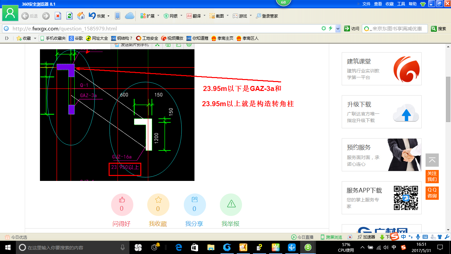451x254 pixels.
Task: Open the 钢结构？ bookmark
Action: [122, 38]
